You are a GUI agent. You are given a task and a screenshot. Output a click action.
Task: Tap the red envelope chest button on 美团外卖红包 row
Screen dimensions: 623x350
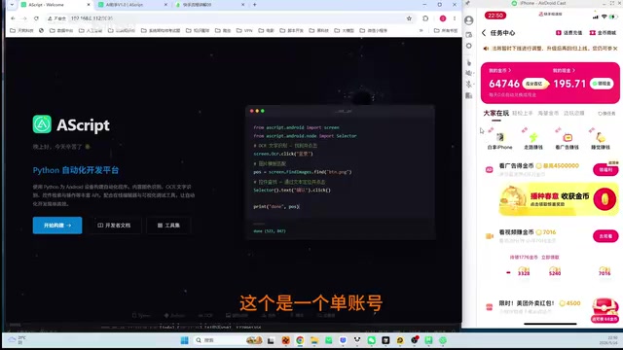coord(605,310)
